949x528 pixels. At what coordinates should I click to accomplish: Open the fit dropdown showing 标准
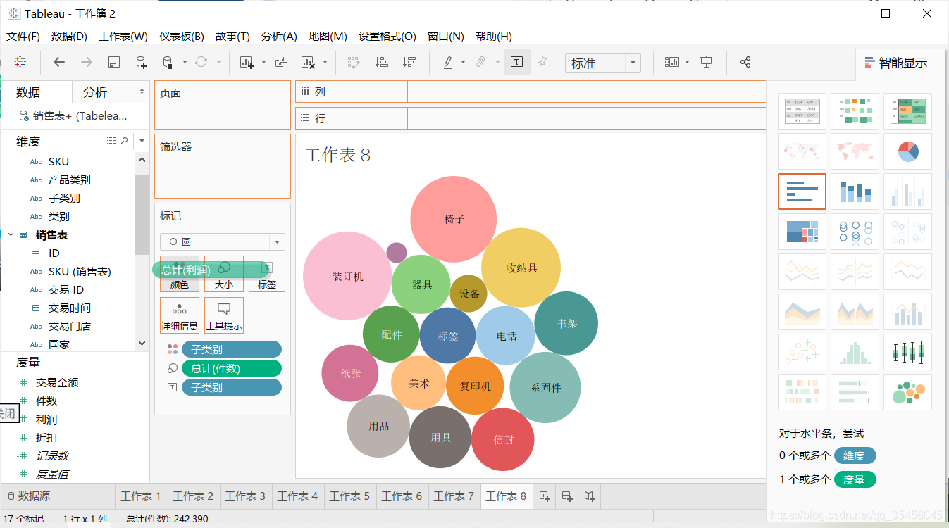[x=603, y=63]
